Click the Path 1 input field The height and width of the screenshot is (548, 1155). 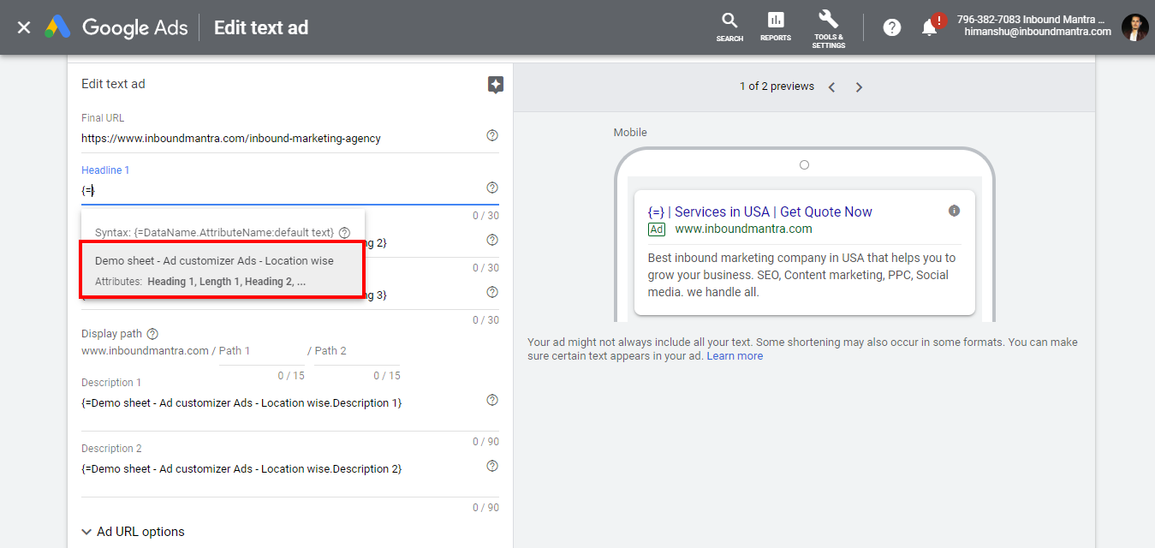click(262, 351)
